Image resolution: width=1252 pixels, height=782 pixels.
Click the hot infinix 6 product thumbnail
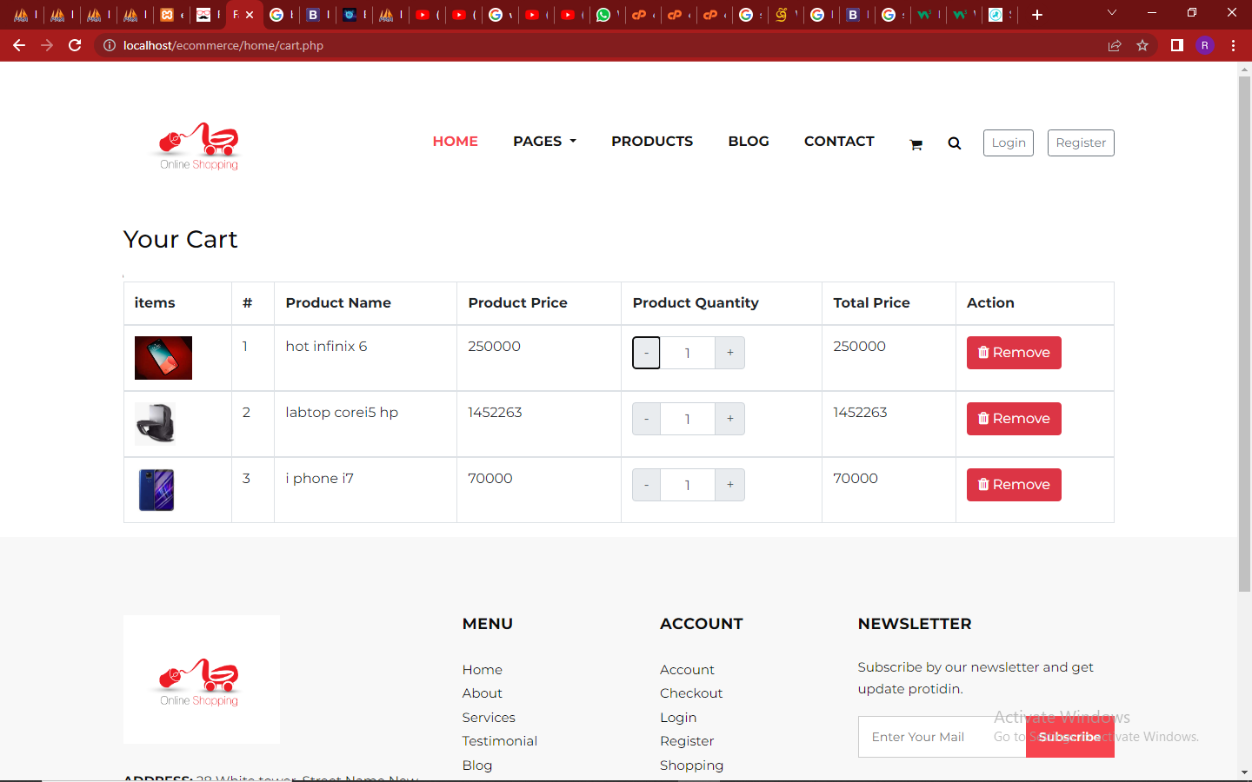click(x=163, y=358)
